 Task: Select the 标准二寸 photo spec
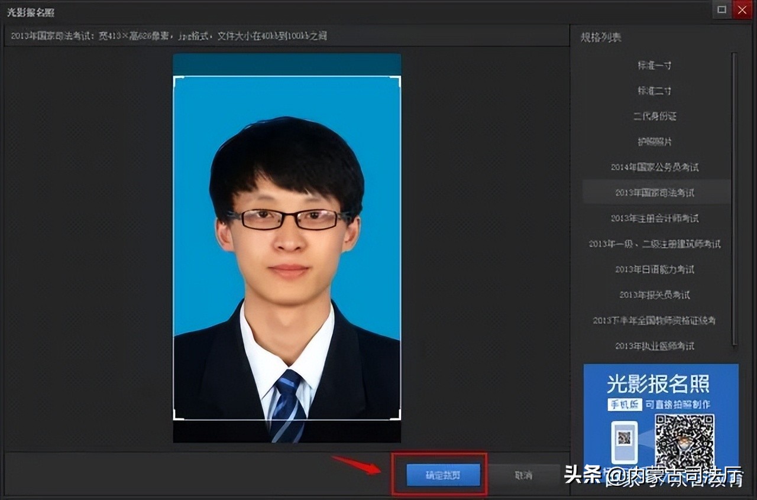point(656,91)
